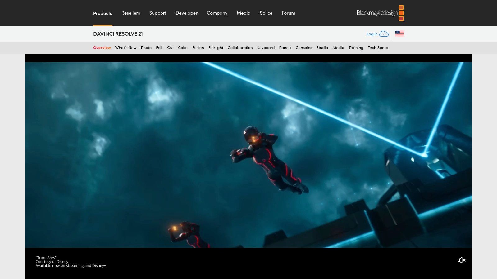Screen dimensions: 497x279
Task: Switch to the Color tab
Action: coord(183,48)
